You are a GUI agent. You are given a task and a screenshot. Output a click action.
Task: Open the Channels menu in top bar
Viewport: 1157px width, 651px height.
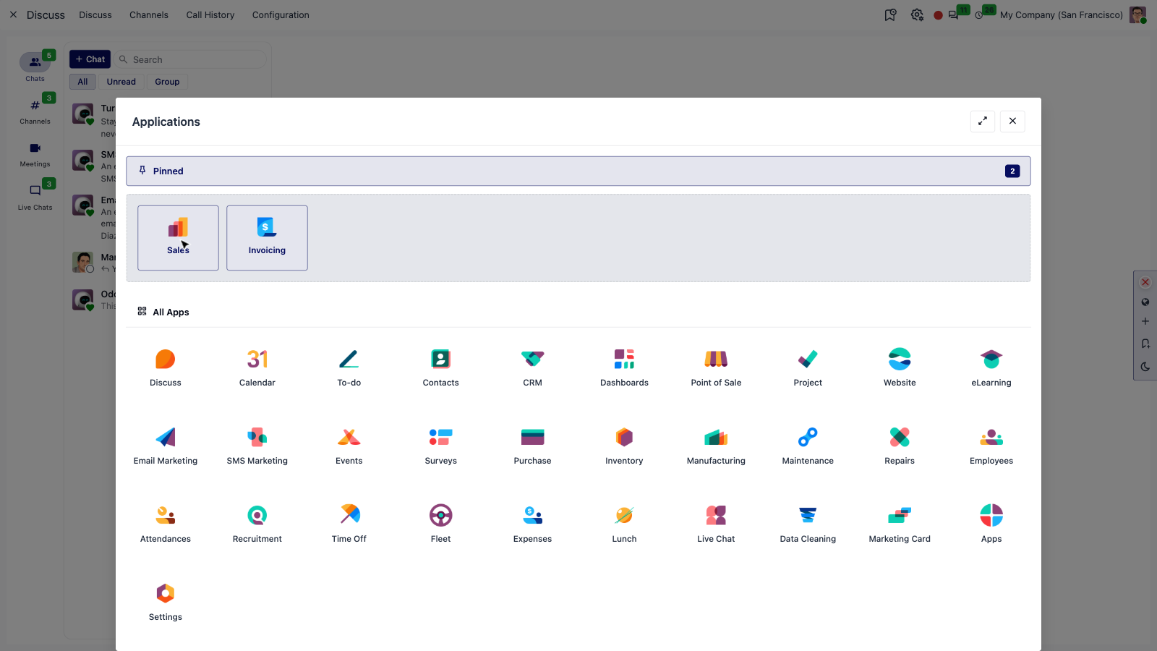(x=149, y=14)
